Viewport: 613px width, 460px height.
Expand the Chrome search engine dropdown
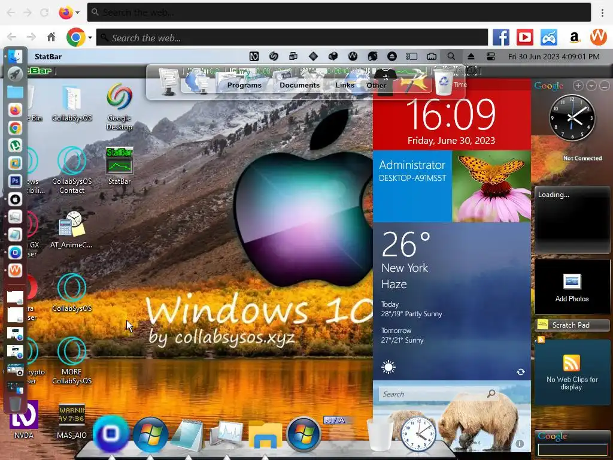click(90, 38)
